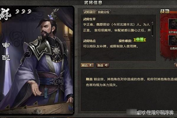Switch to the 技能定位 tab
This screenshot has height=118, width=177.
[x=104, y=12]
